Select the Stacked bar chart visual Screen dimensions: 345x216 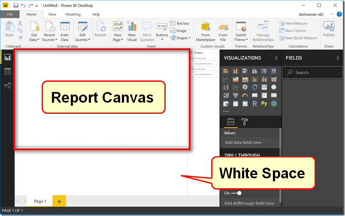tap(226, 71)
